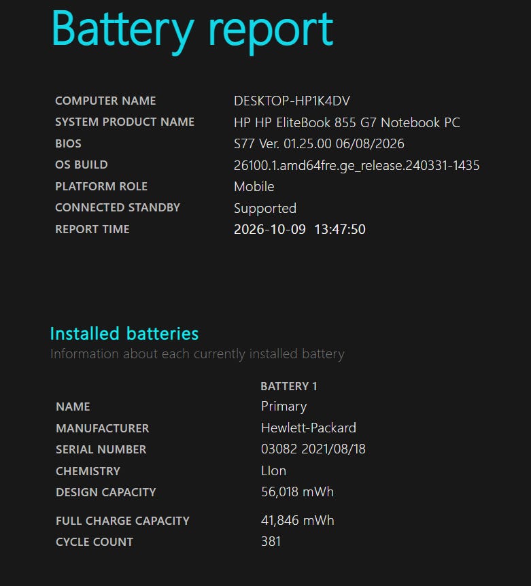Click the LIon chemistry value
The height and width of the screenshot is (586, 531).
(x=273, y=471)
